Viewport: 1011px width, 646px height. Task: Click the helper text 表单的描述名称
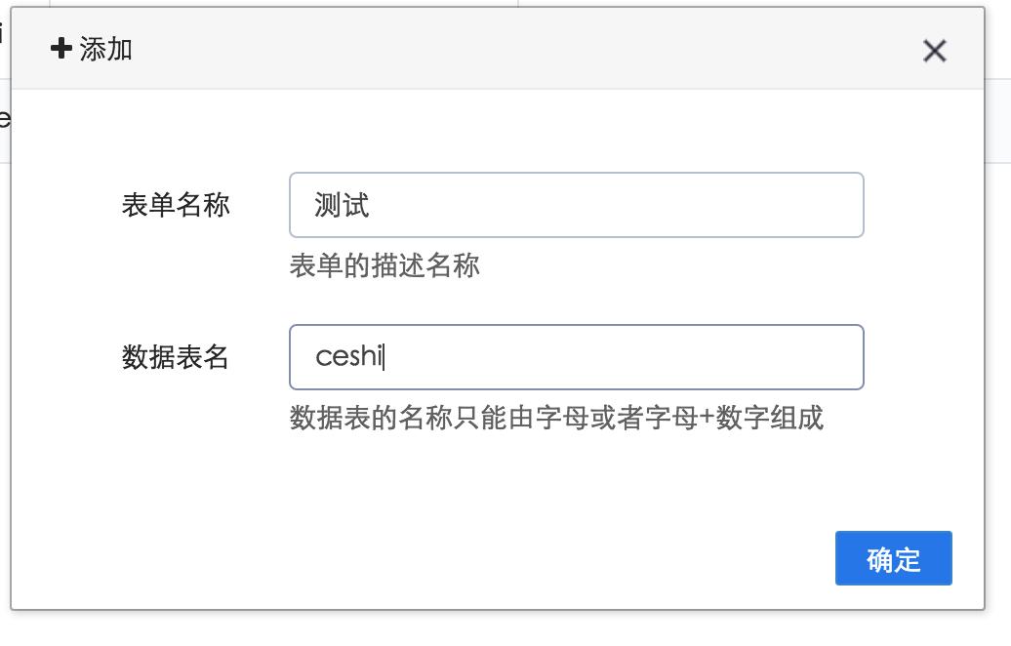pyautogui.click(x=386, y=265)
